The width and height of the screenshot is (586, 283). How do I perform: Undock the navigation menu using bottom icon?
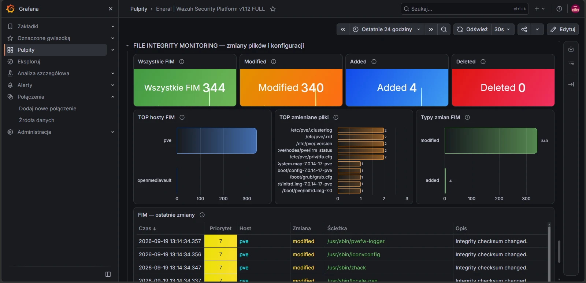pos(108,274)
